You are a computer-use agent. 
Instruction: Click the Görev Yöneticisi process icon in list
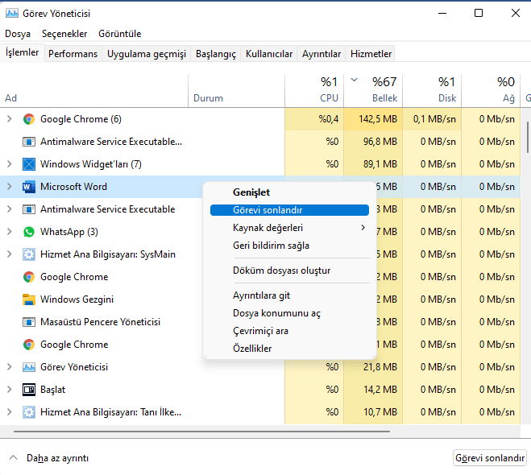pos(29,367)
